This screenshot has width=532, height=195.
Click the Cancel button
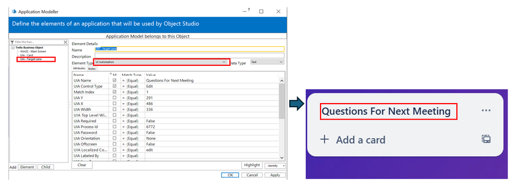(252, 175)
